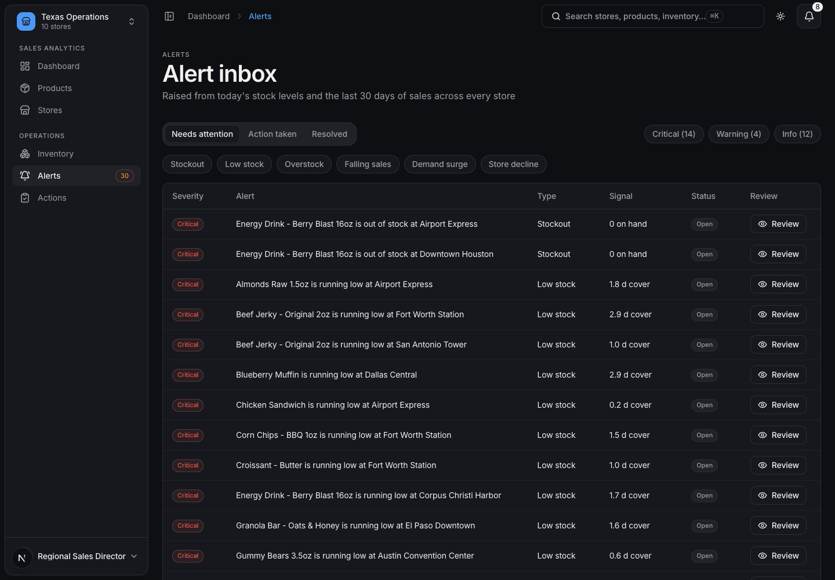
Task: Switch to the Needs attention tab
Action: pyautogui.click(x=202, y=134)
